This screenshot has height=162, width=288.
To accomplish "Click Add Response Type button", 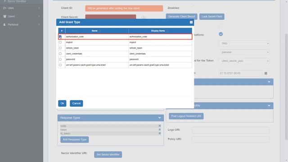I will coord(75,139).
